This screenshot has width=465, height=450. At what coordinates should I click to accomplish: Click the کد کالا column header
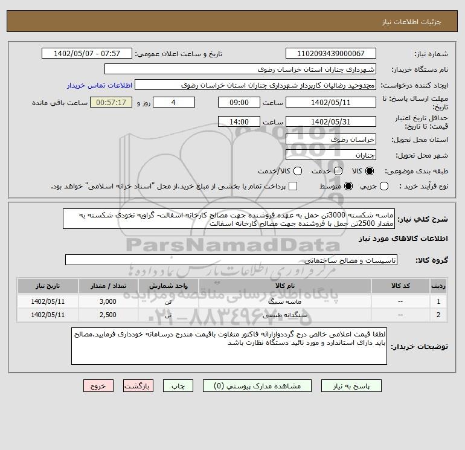click(x=400, y=286)
